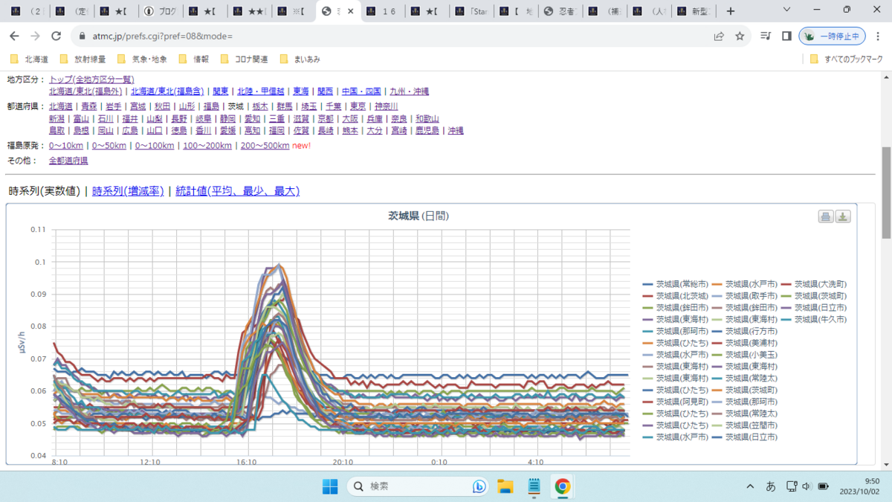Image resolution: width=892 pixels, height=502 pixels.
Task: Open すべてのブックマーク folder
Action: 846,59
